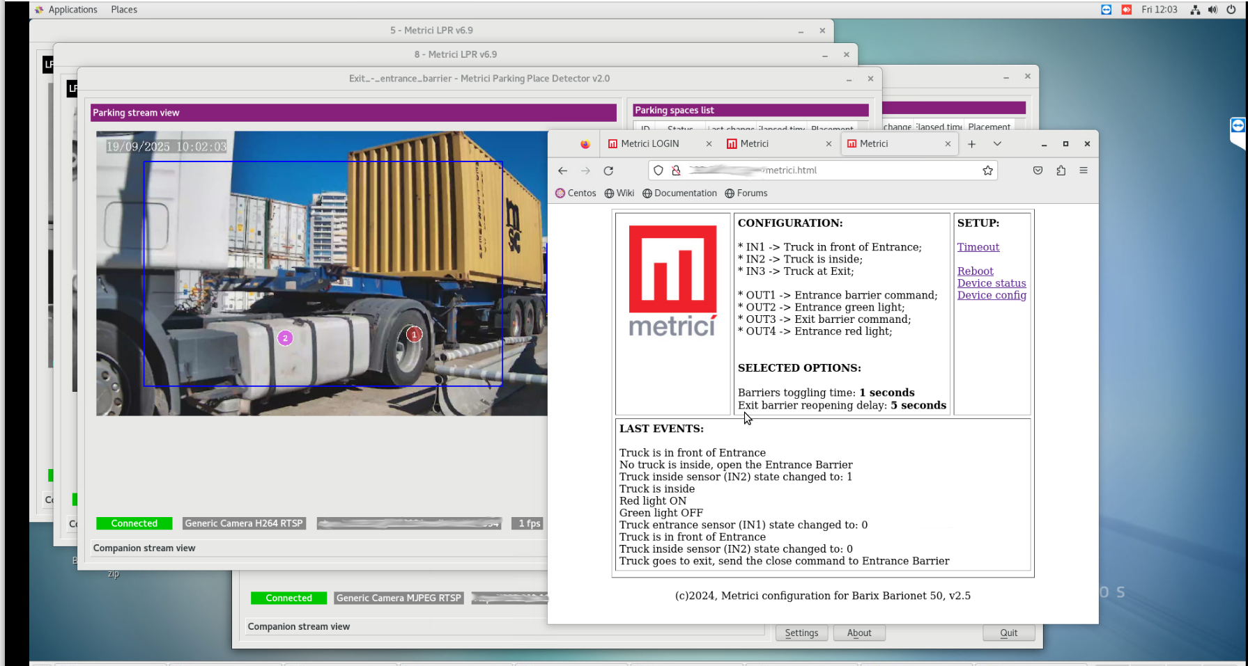Open the Places menu

tap(124, 10)
